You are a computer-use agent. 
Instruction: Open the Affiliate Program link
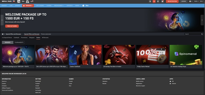[6, 88]
